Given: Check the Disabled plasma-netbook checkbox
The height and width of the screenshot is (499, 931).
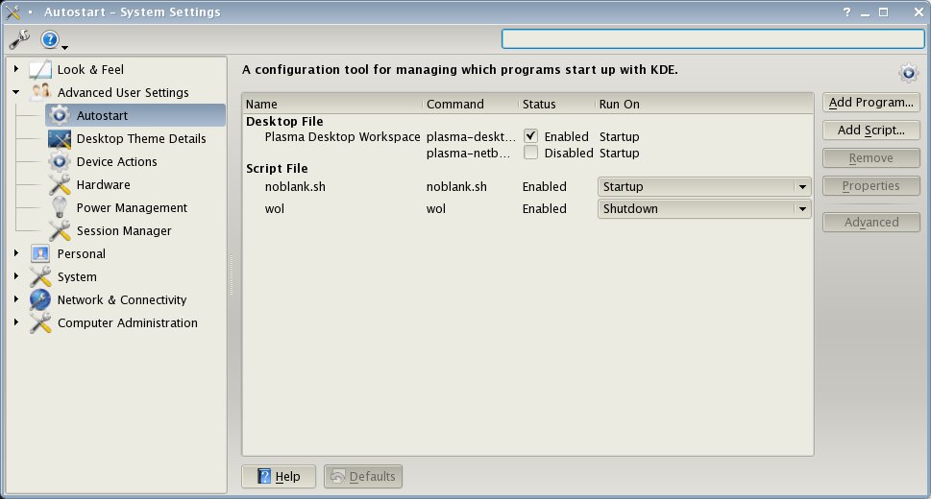Looking at the screenshot, I should coord(530,153).
